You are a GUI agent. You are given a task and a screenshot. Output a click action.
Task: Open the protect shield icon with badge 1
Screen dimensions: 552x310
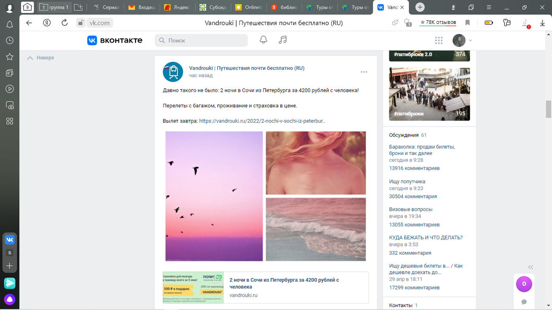(x=407, y=23)
